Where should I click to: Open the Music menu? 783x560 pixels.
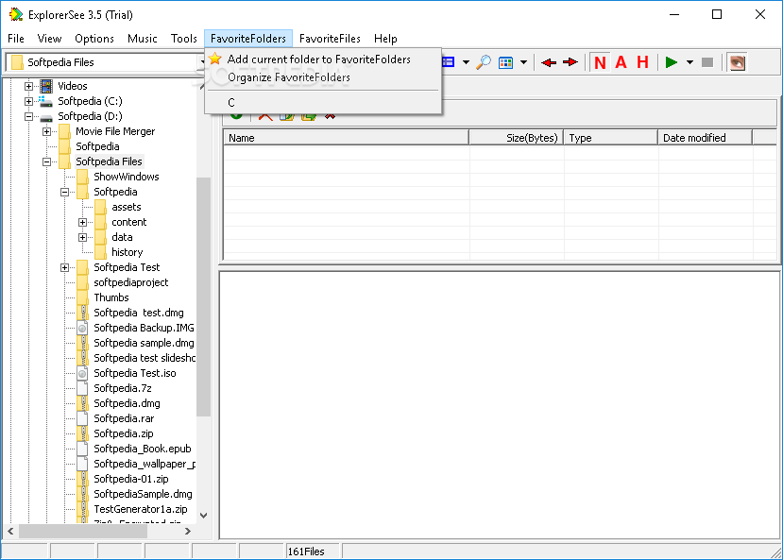pos(143,39)
